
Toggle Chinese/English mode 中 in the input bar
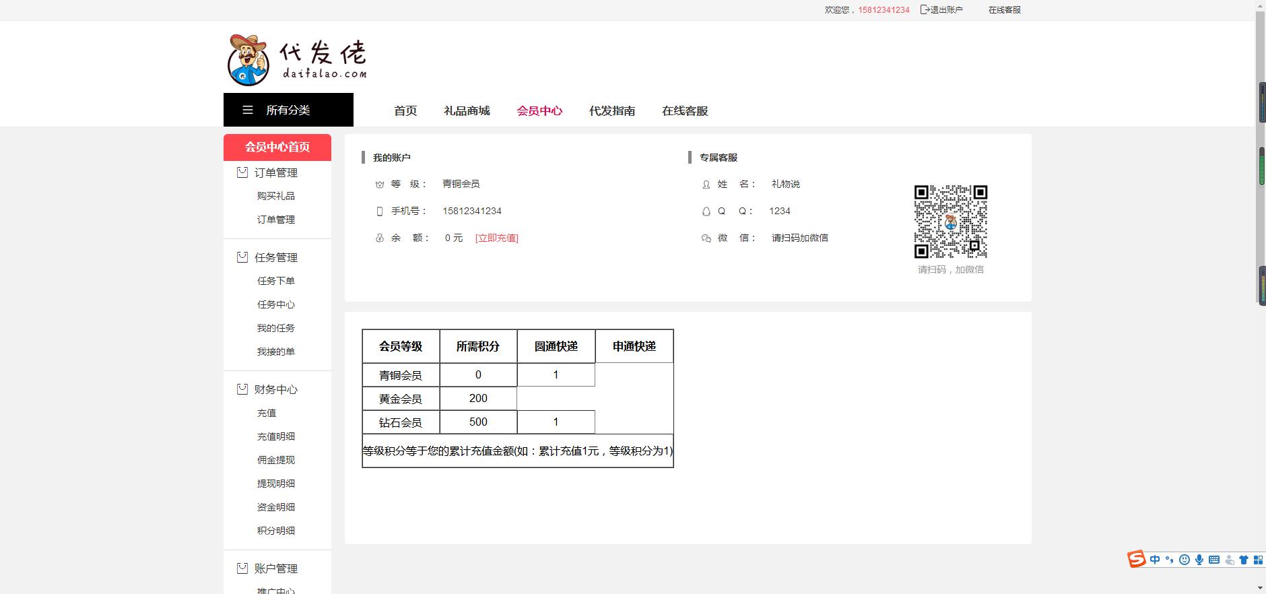[1156, 560]
